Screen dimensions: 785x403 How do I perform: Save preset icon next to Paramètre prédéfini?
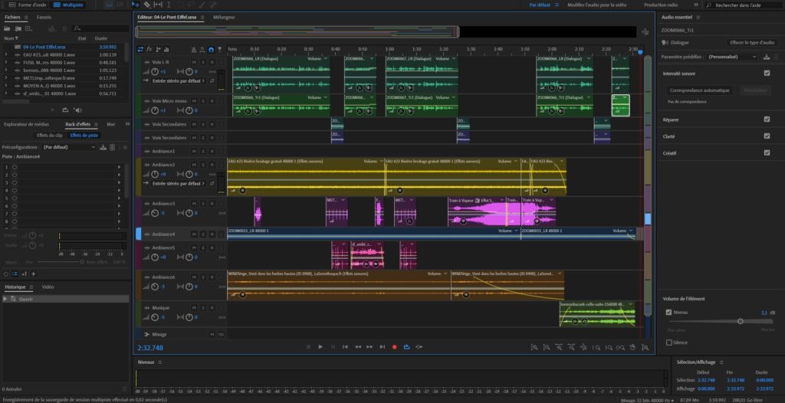[x=767, y=57]
